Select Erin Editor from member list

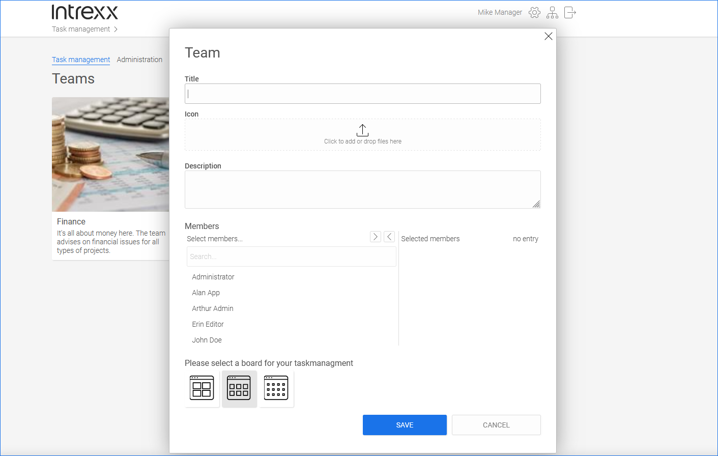click(x=208, y=324)
